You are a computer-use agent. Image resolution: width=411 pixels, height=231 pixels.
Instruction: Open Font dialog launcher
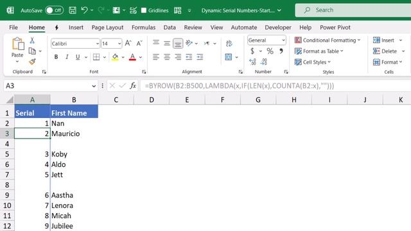click(144, 72)
